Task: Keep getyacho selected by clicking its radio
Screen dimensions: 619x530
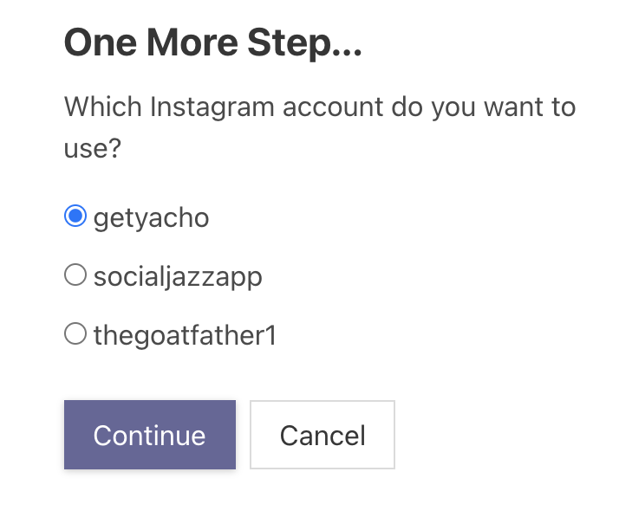Action: (x=75, y=216)
